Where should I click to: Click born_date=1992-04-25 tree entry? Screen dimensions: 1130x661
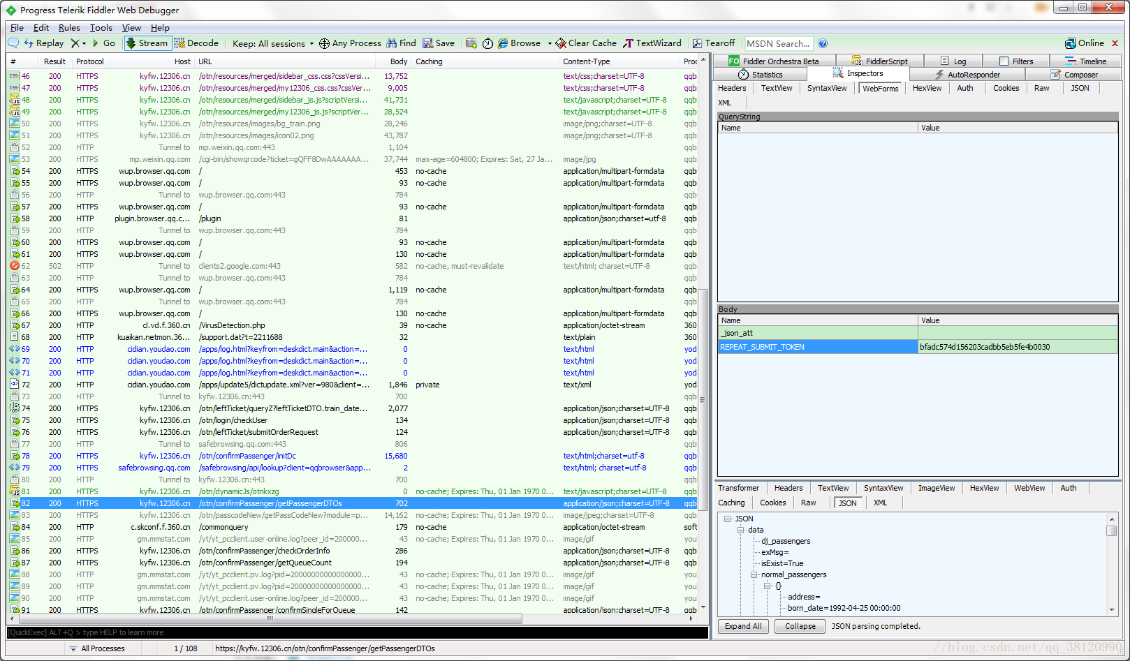[x=844, y=608]
